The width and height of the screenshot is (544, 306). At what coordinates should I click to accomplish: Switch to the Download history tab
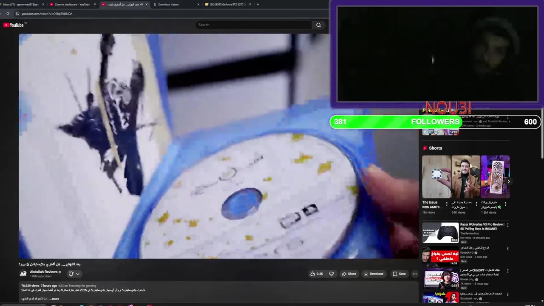point(169,4)
